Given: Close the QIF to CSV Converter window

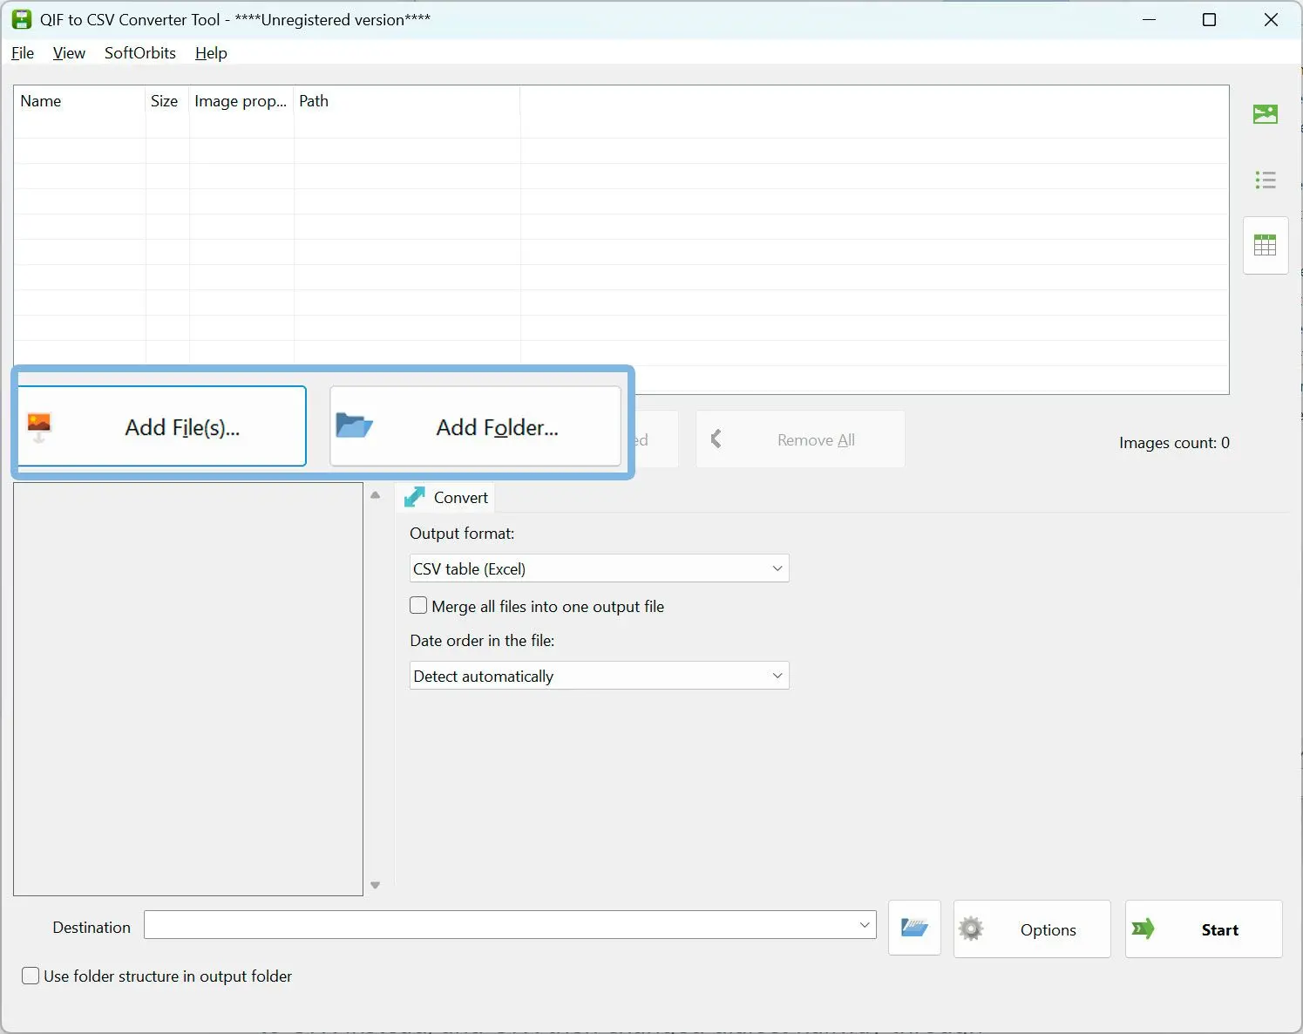Looking at the screenshot, I should click(x=1271, y=19).
